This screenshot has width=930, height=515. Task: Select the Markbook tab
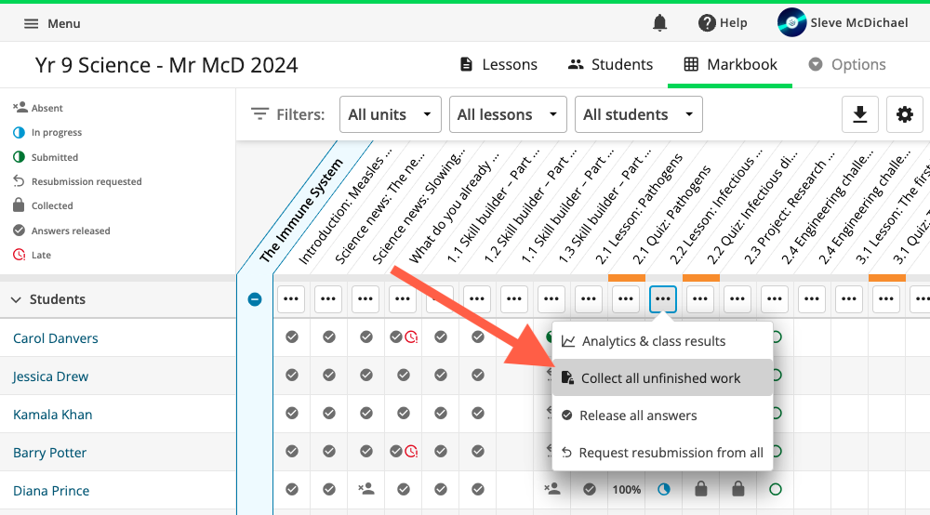[x=730, y=64]
